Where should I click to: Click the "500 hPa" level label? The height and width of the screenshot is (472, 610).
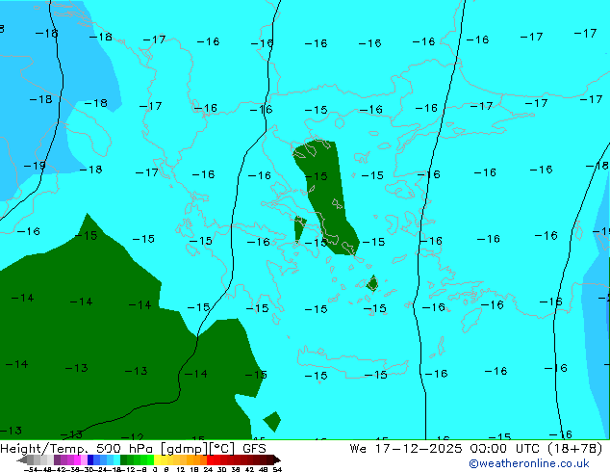pyautogui.click(x=125, y=448)
